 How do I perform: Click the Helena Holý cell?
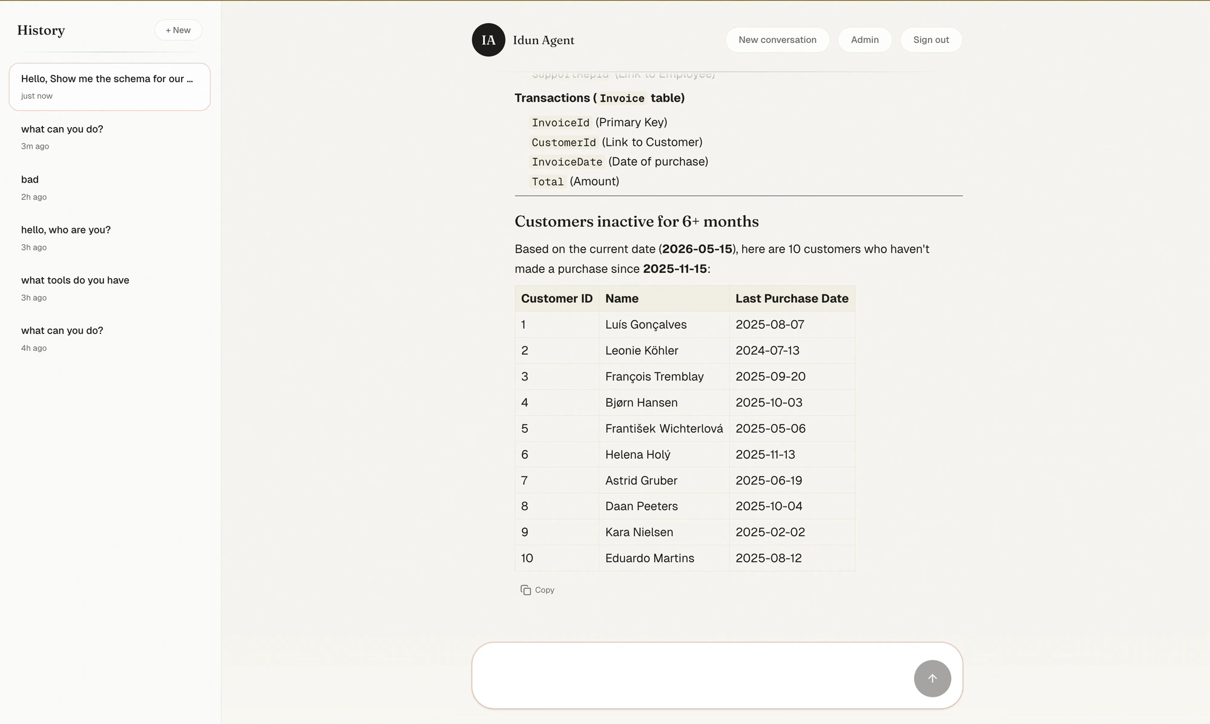pyautogui.click(x=664, y=454)
